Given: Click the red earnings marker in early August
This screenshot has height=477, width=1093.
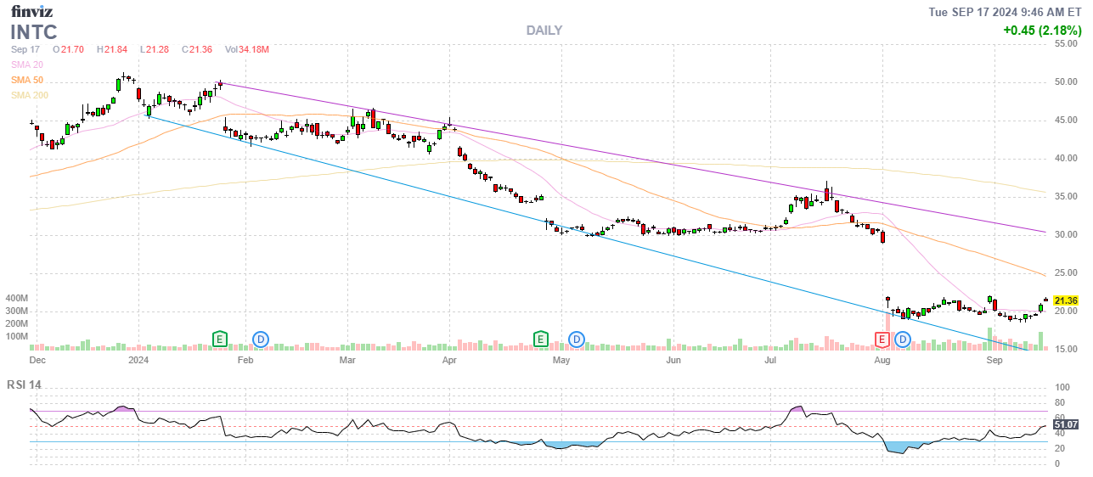Looking at the screenshot, I should point(882,340).
